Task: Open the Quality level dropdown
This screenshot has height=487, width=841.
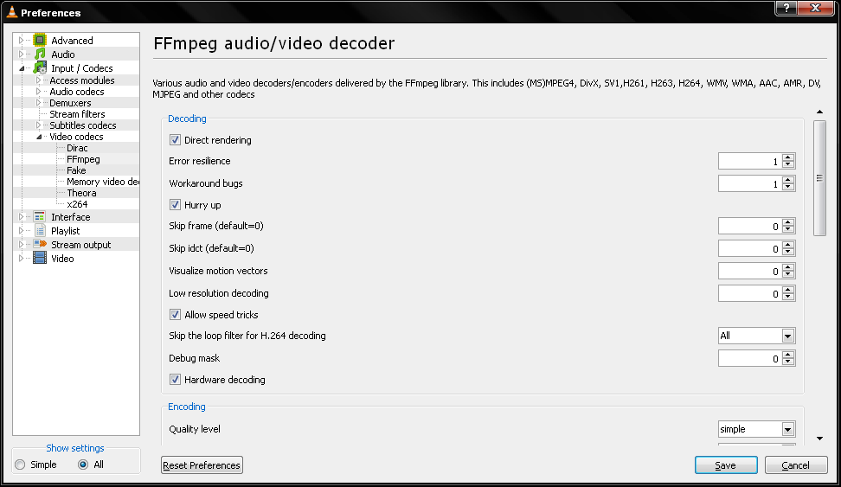Action: click(786, 430)
